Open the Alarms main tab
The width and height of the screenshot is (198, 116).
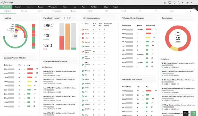[65, 7]
